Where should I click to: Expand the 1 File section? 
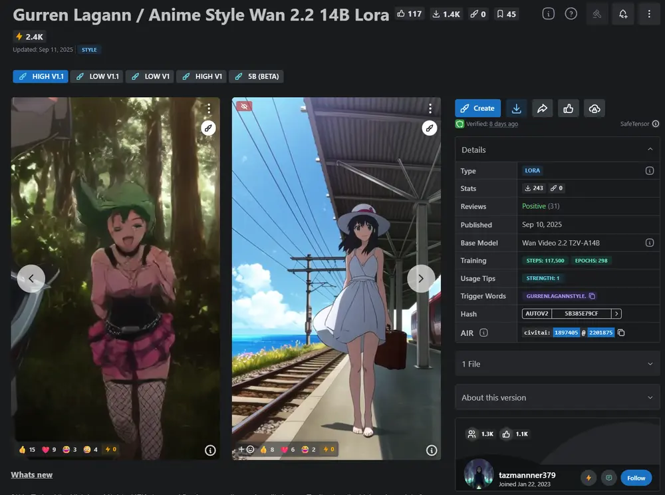[557, 364]
